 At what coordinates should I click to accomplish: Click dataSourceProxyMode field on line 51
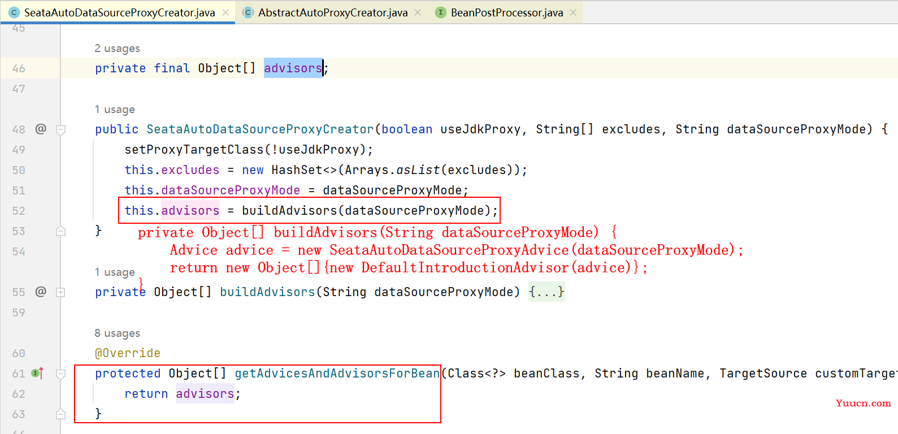(231, 190)
